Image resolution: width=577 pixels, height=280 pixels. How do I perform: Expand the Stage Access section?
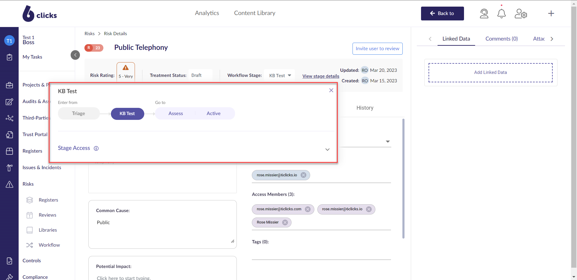click(327, 149)
